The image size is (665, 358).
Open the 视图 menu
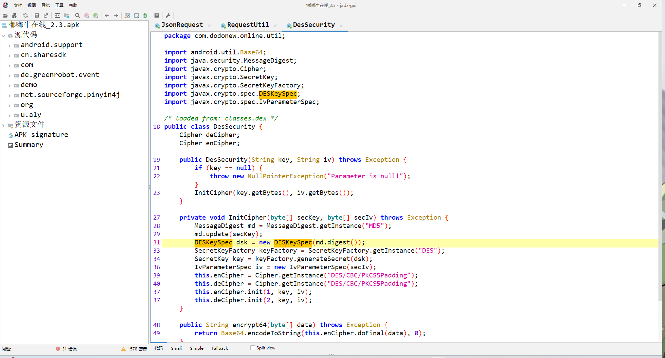click(x=32, y=5)
